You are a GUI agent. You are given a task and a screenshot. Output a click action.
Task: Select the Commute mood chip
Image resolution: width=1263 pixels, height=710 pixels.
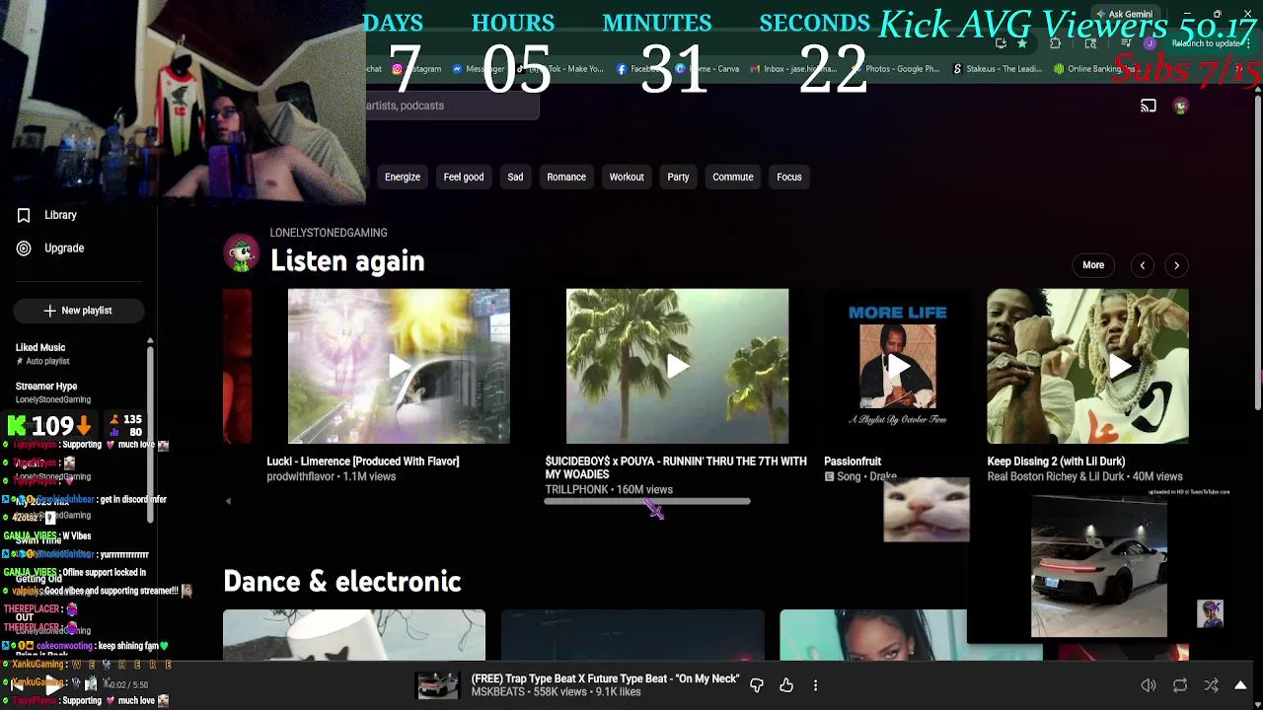point(733,177)
